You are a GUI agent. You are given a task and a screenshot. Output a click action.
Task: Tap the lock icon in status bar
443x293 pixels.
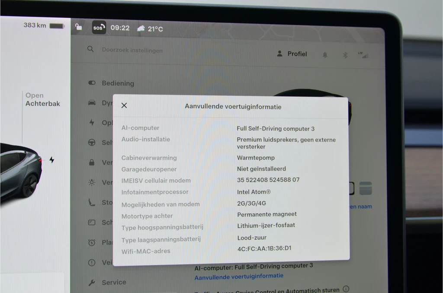(x=79, y=27)
